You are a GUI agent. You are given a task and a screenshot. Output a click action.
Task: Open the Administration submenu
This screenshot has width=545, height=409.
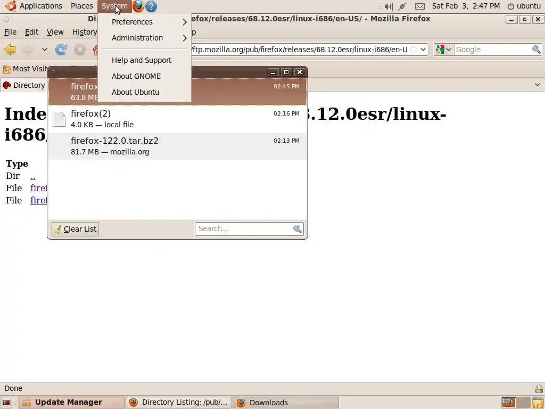(144, 38)
